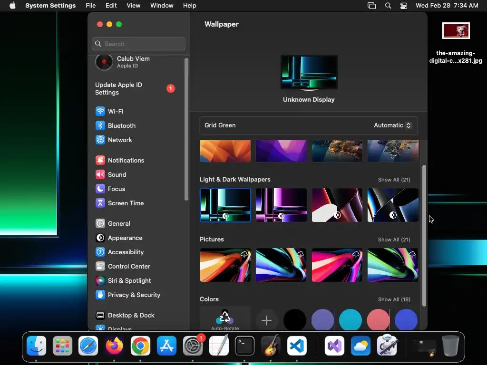Select the purple grid wallpaper thumbnail
The width and height of the screenshot is (487, 365).
[281, 205]
